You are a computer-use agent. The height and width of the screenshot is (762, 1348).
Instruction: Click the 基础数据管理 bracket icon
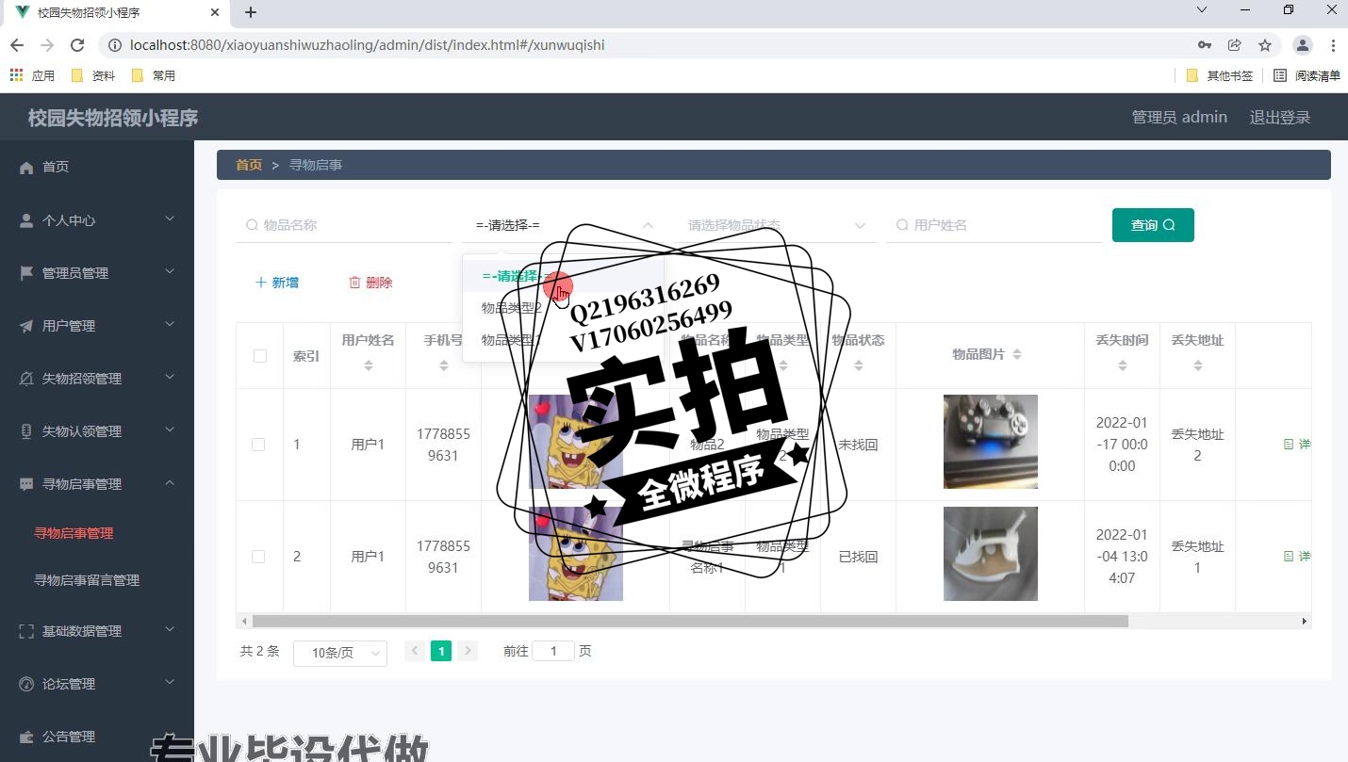[x=26, y=631]
